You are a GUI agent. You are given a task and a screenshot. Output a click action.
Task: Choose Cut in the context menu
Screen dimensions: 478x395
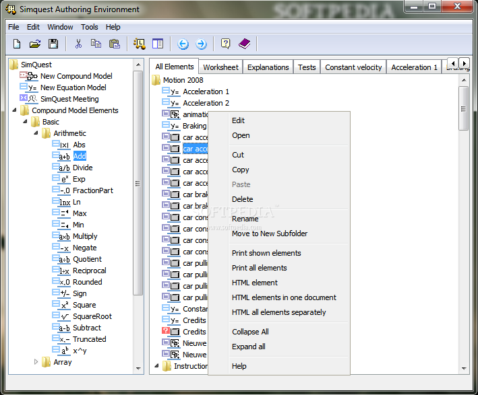pos(278,155)
